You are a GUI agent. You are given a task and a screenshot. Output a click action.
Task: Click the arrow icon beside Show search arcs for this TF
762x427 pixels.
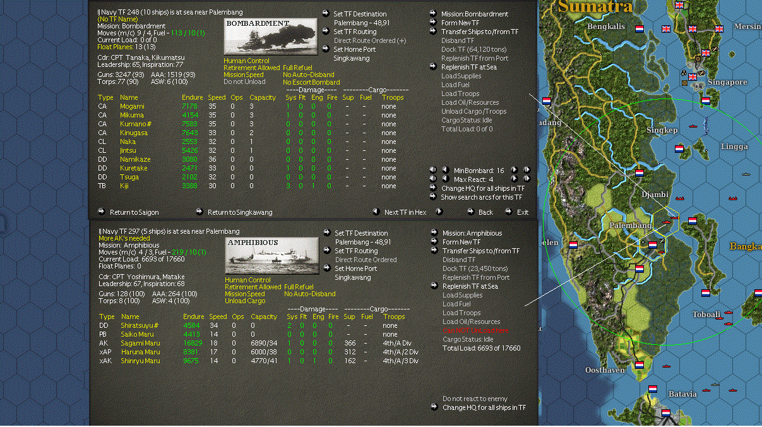(433, 196)
